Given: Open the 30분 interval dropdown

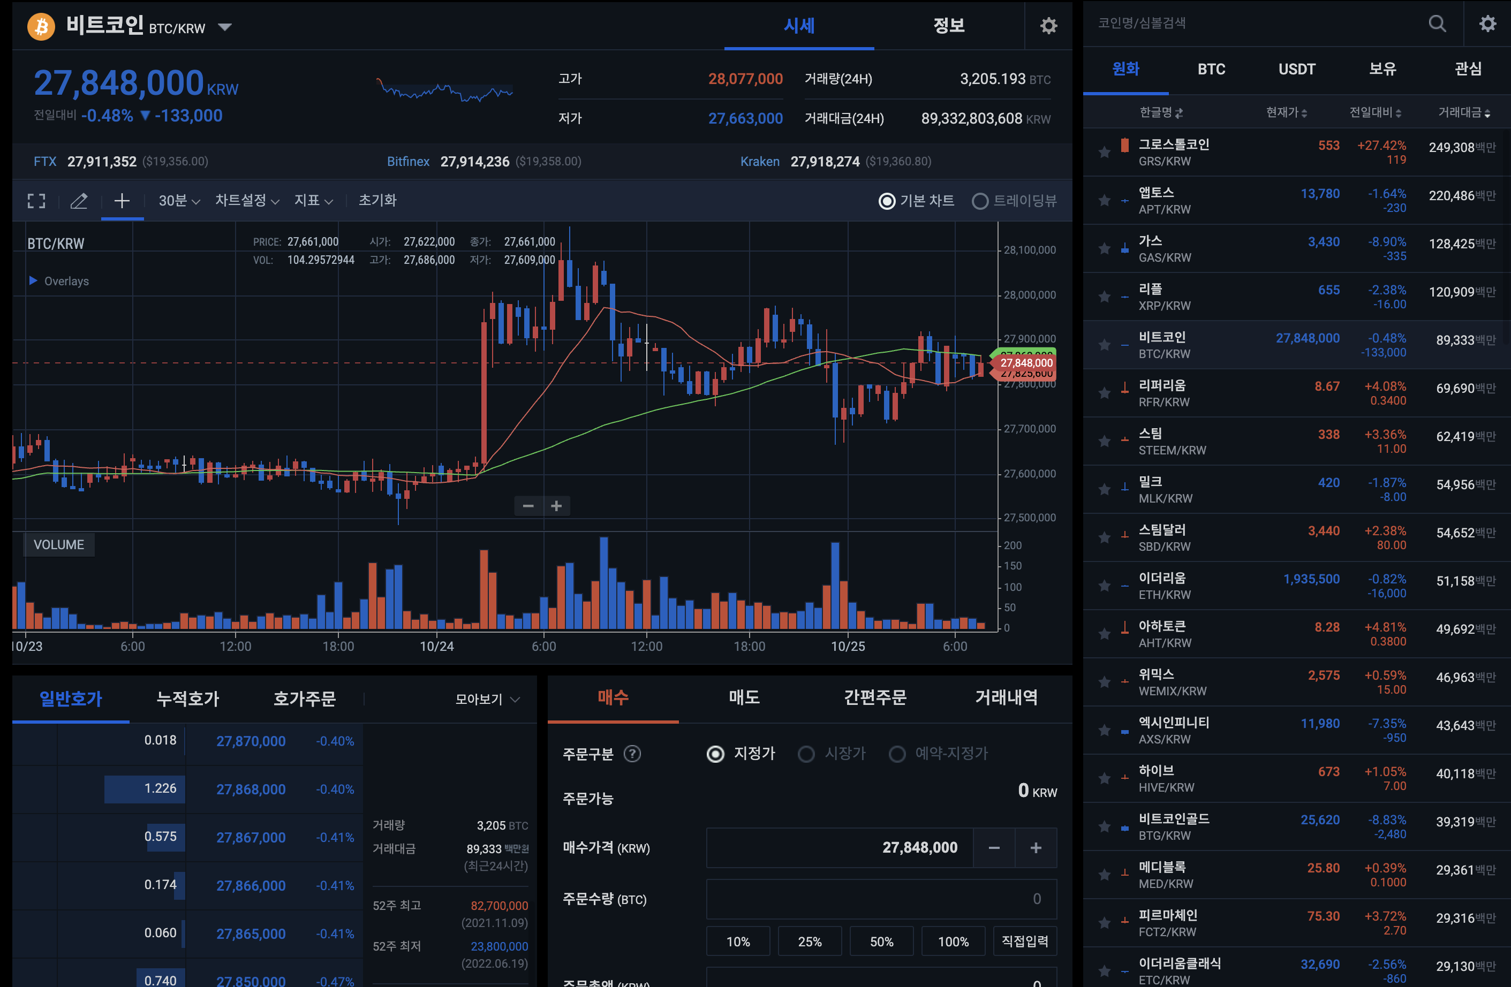Looking at the screenshot, I should (179, 201).
